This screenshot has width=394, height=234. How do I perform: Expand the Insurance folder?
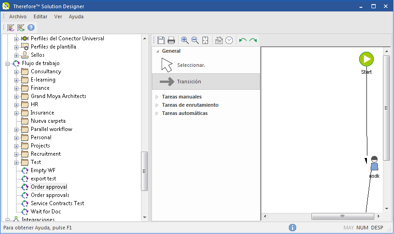click(16, 113)
